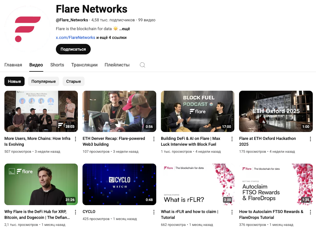Click the Flare Networks channel name heading
This screenshot has height=230, width=316.
(92, 9)
